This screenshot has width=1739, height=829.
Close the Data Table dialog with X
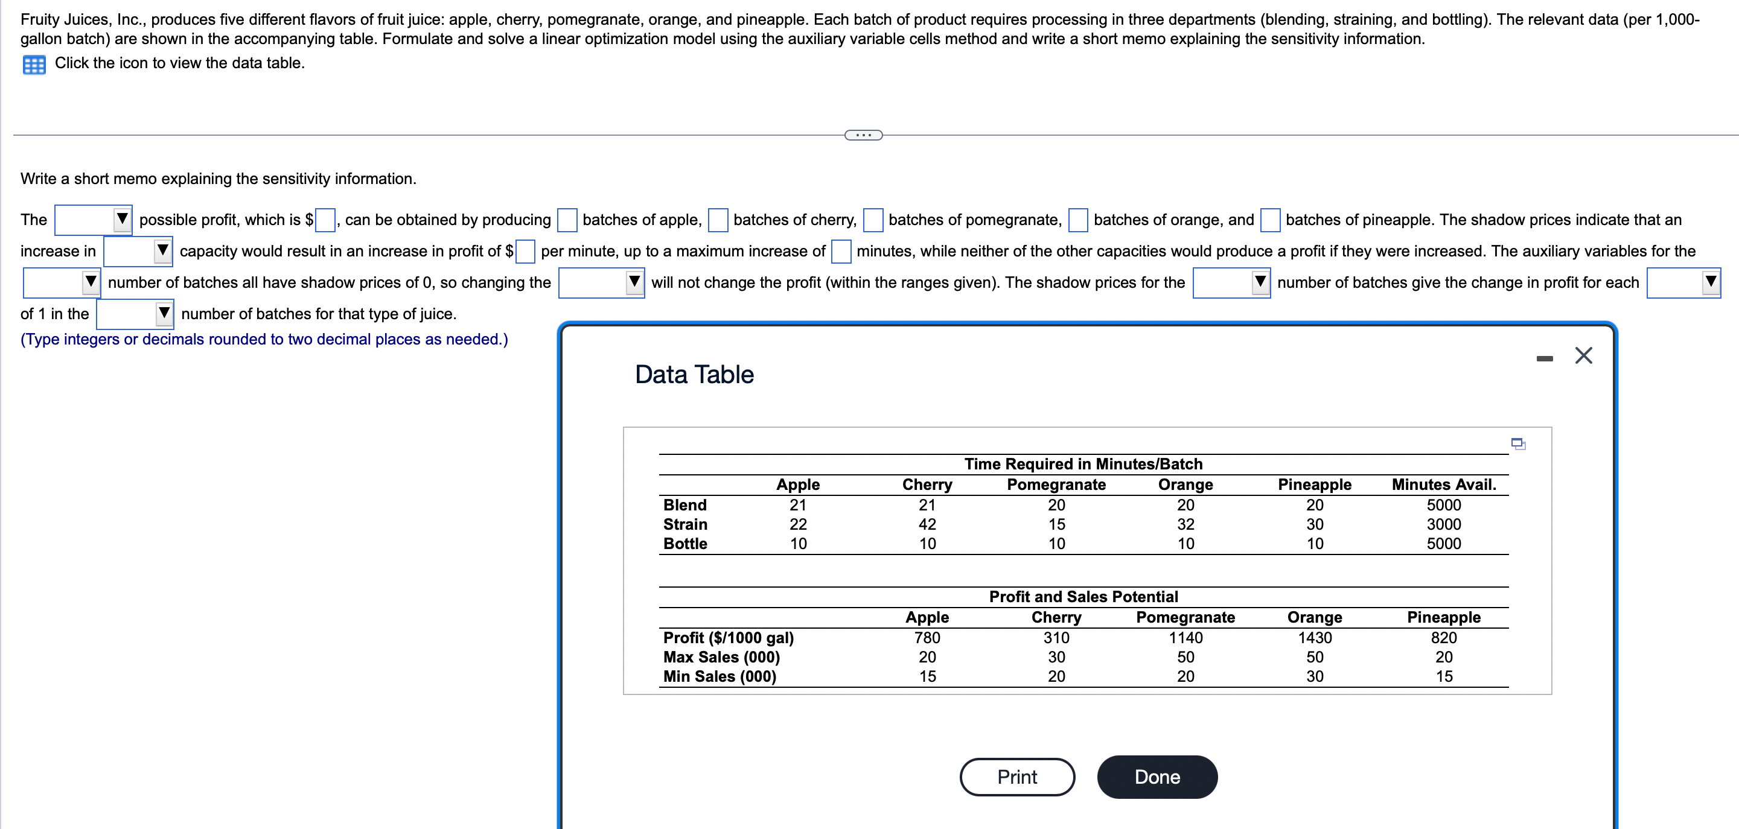(x=1583, y=355)
